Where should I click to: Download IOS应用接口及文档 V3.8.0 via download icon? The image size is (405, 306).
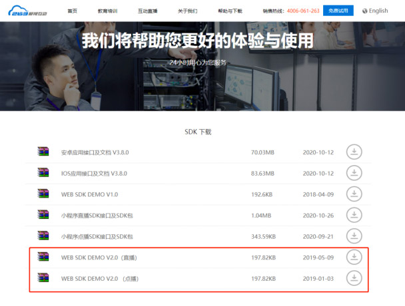click(x=354, y=173)
